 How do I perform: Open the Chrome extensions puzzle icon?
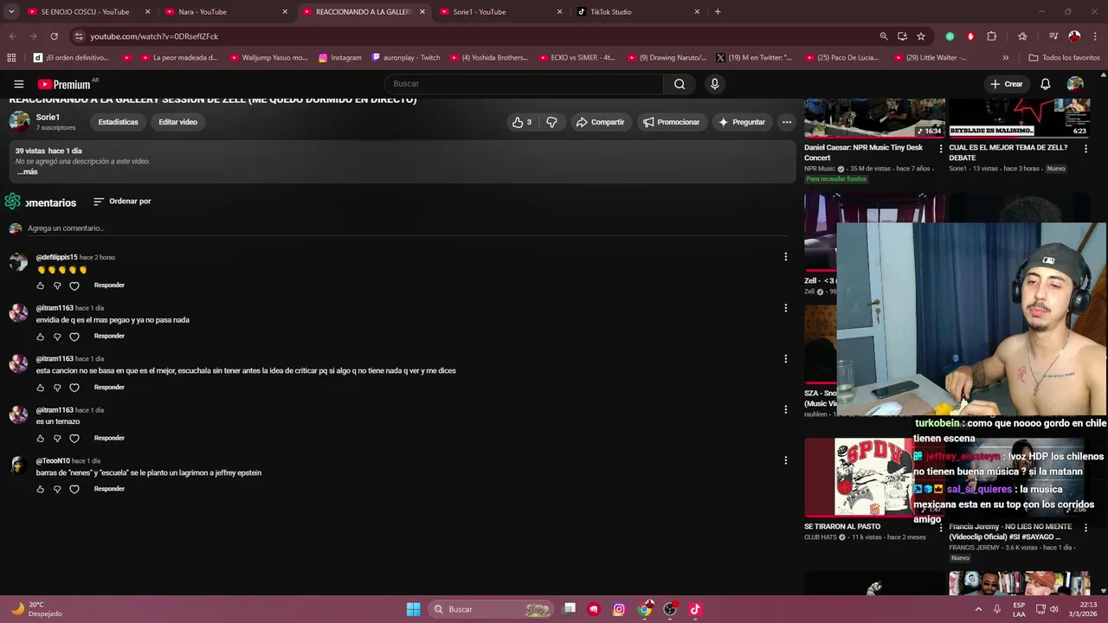point(992,36)
